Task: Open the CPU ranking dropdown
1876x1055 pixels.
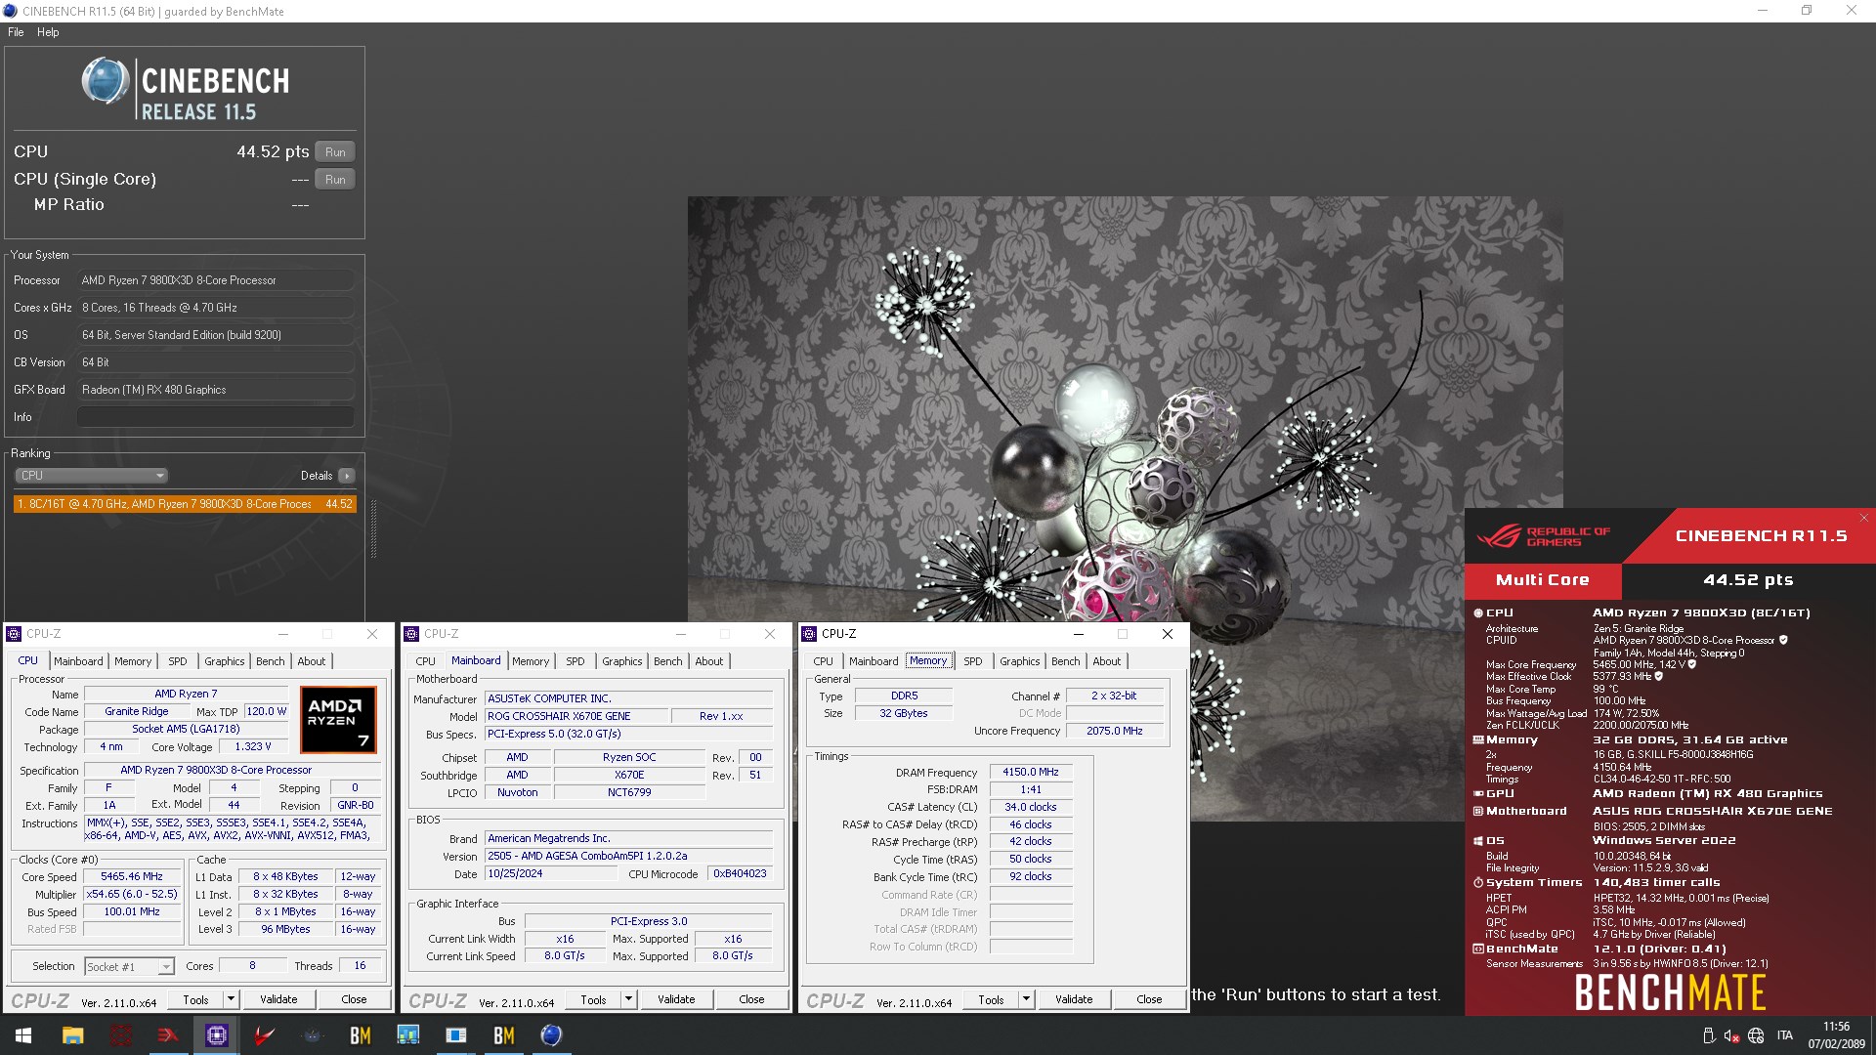Action: (92, 476)
